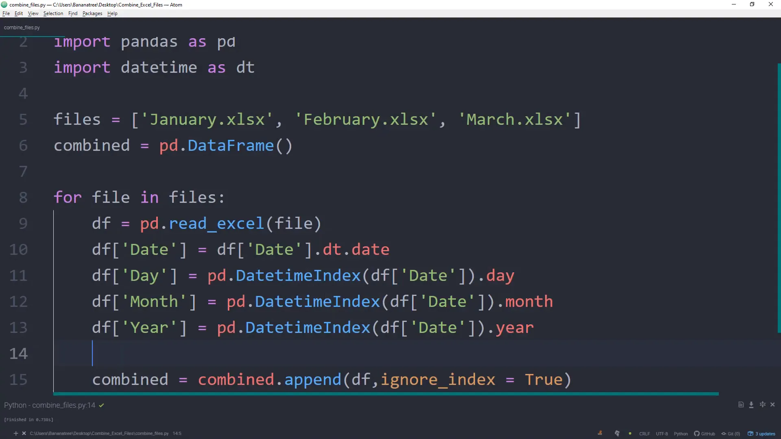Close the script output panel with its X icon
Image resolution: width=781 pixels, height=439 pixels.
point(772,404)
